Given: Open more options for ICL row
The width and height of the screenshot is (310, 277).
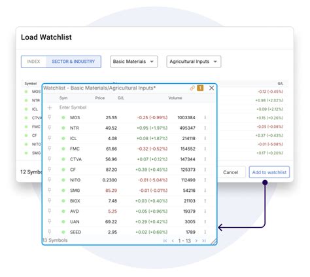Looking at the screenshot, I should point(205,138).
